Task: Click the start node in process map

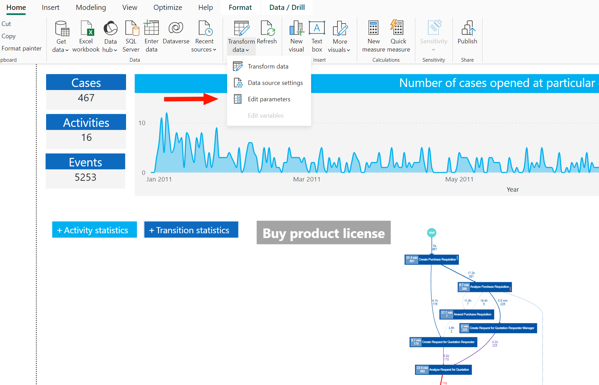Action: tap(432, 233)
